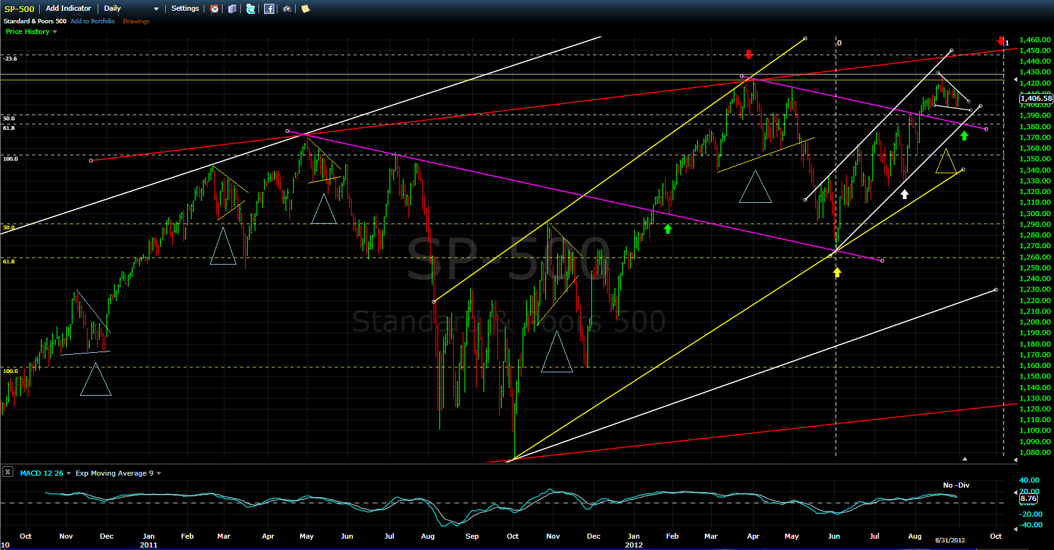Click the red down arrow near April peak
Viewport: 1054px width, 550px height.
point(748,54)
